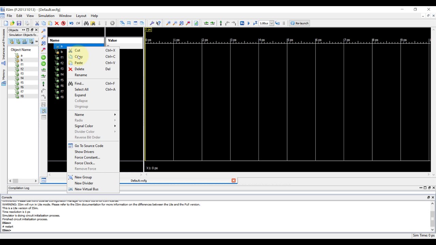Screen dimensions: 436x245
Task: Open the View menu
Action: click(30, 16)
